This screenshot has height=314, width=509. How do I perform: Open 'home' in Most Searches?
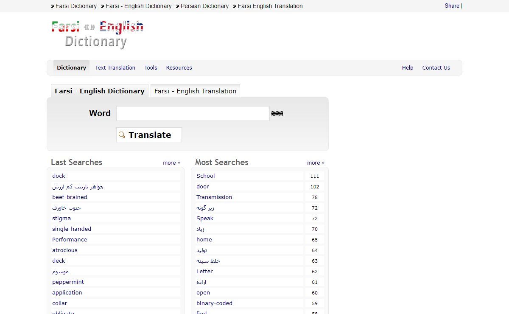[204, 239]
